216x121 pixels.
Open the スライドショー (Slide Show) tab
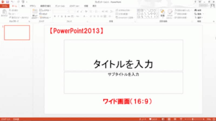(75, 6)
